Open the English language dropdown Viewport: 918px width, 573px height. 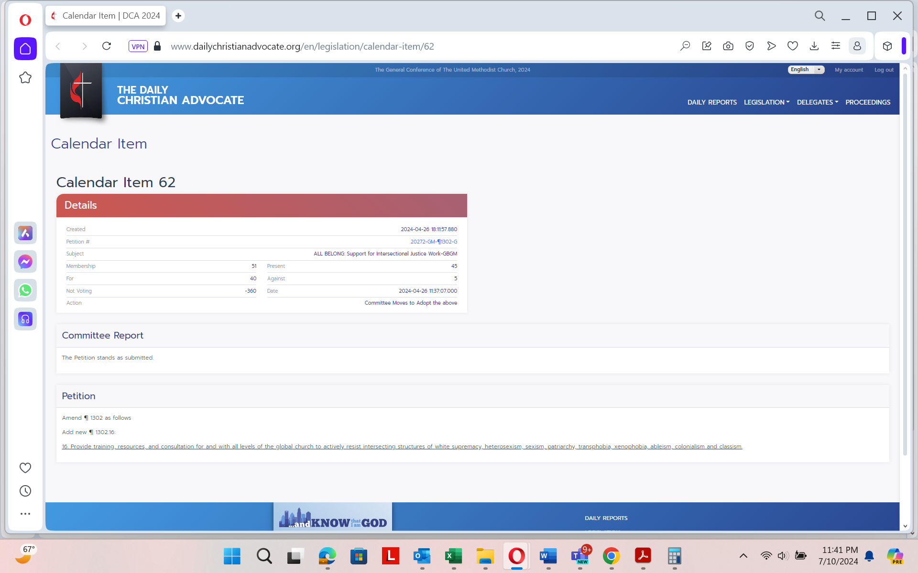point(806,70)
